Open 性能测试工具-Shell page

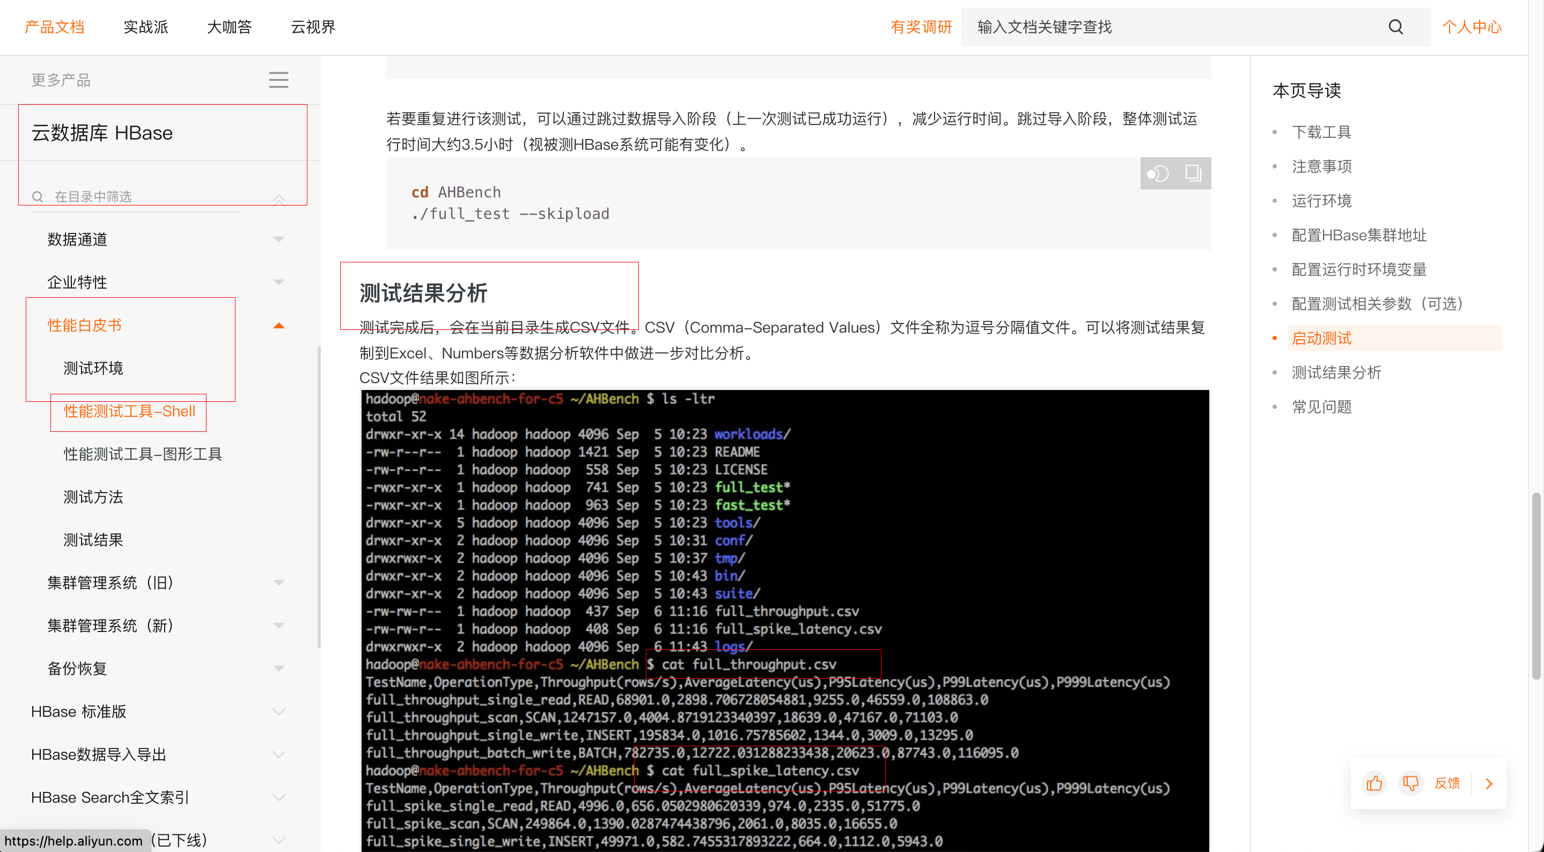click(129, 411)
